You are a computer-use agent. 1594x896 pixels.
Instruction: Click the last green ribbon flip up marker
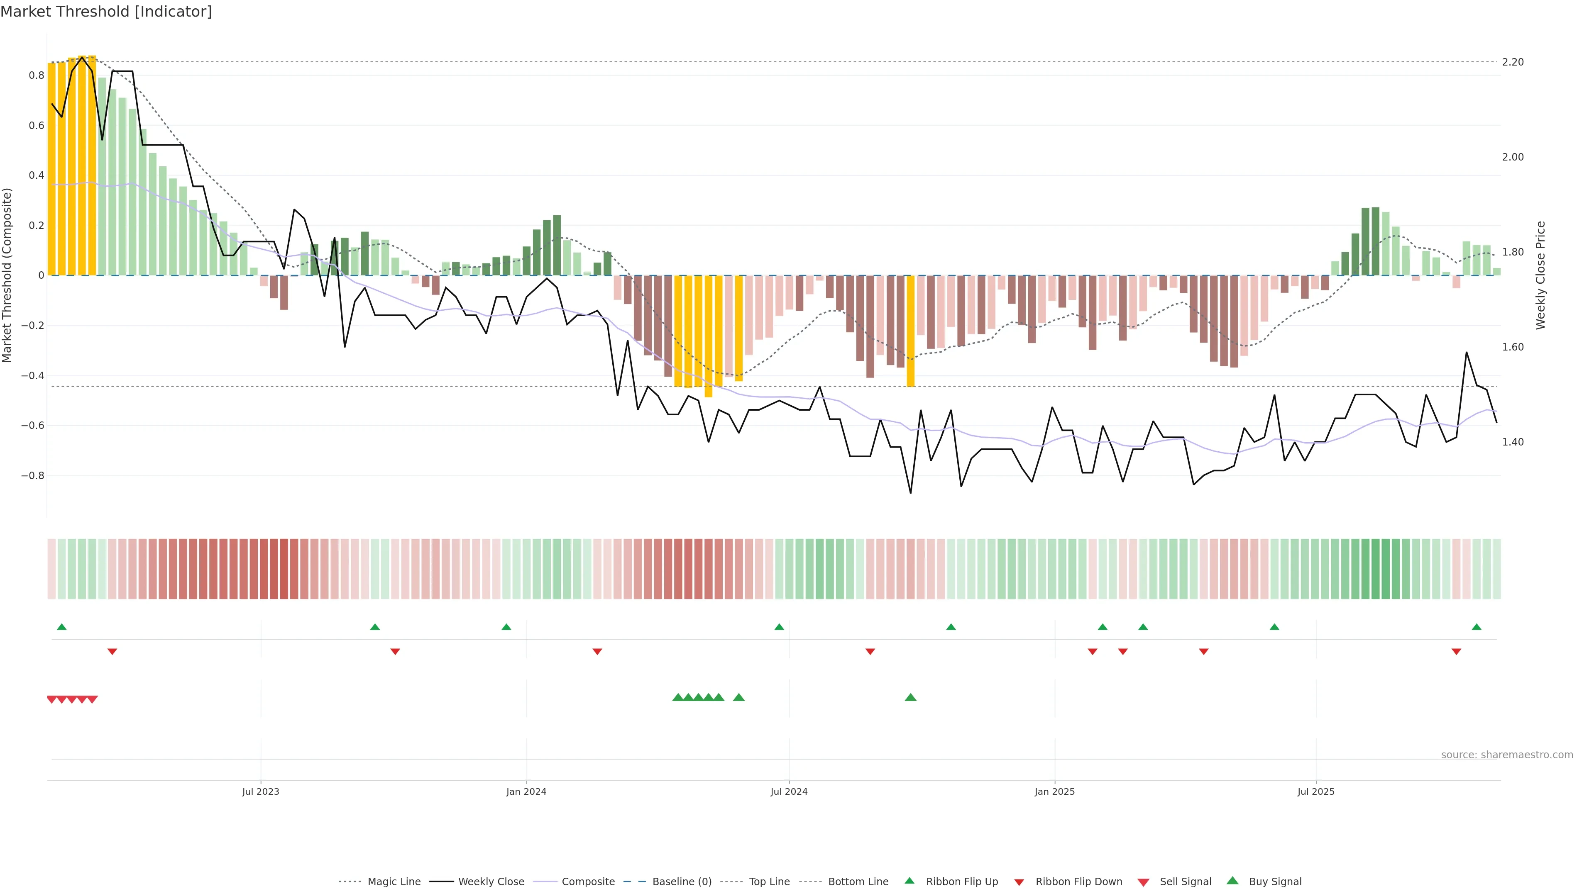(x=1477, y=627)
